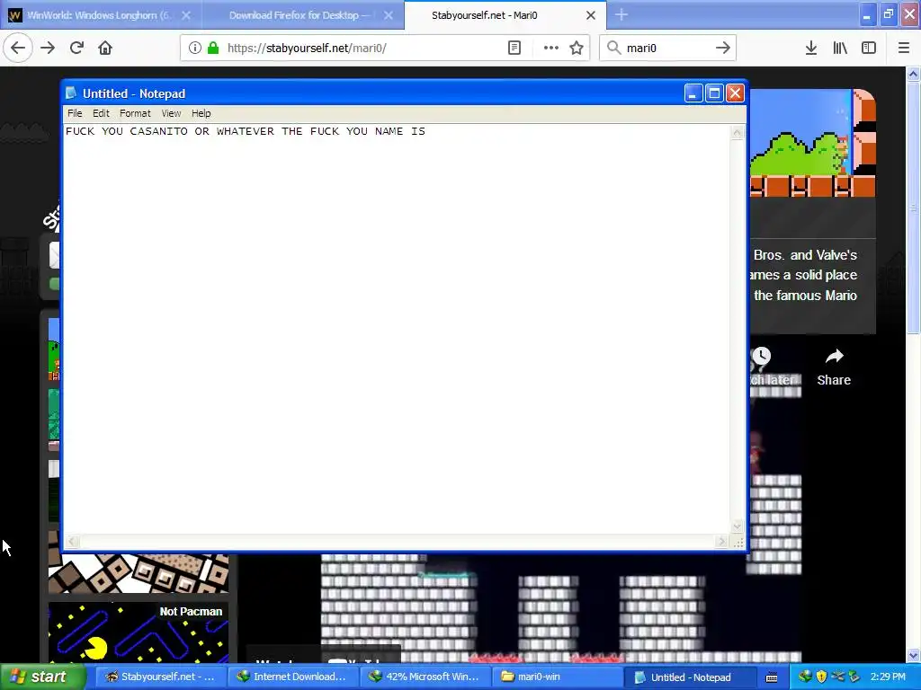921x690 pixels.
Task: Toggle reader view icon
Action: (514, 48)
